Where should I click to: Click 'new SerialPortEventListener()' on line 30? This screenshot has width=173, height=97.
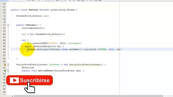84,65
